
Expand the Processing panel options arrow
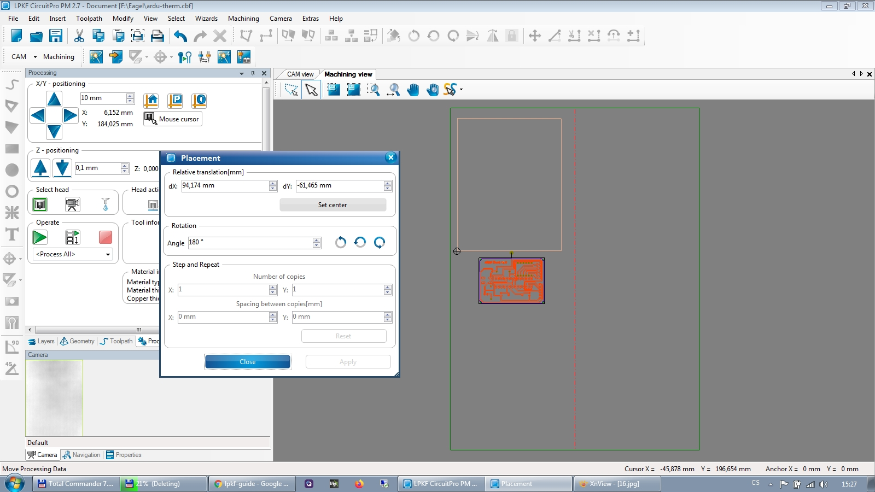point(241,73)
